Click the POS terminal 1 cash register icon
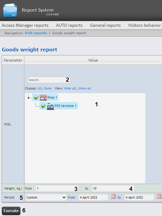The image size is (162, 216). 50,106
